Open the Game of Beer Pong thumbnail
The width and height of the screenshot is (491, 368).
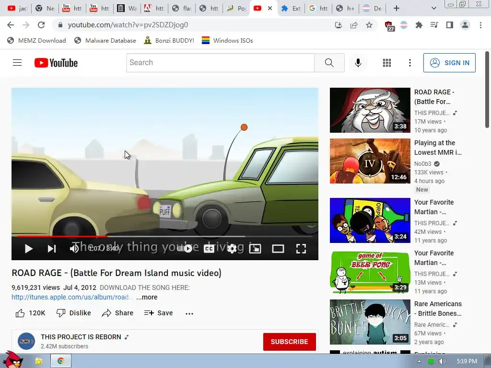point(370,271)
